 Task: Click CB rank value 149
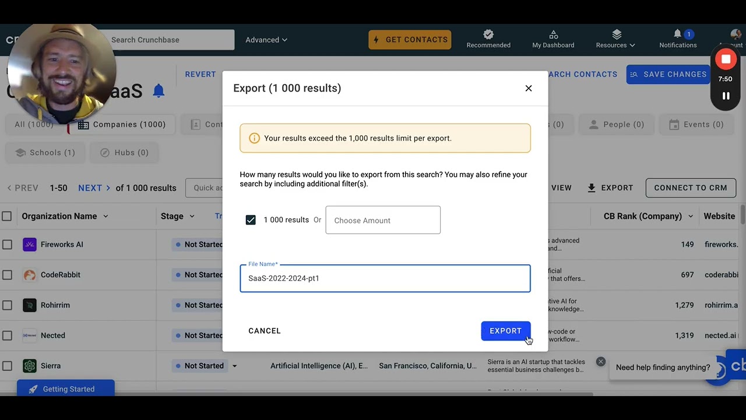[x=687, y=244]
